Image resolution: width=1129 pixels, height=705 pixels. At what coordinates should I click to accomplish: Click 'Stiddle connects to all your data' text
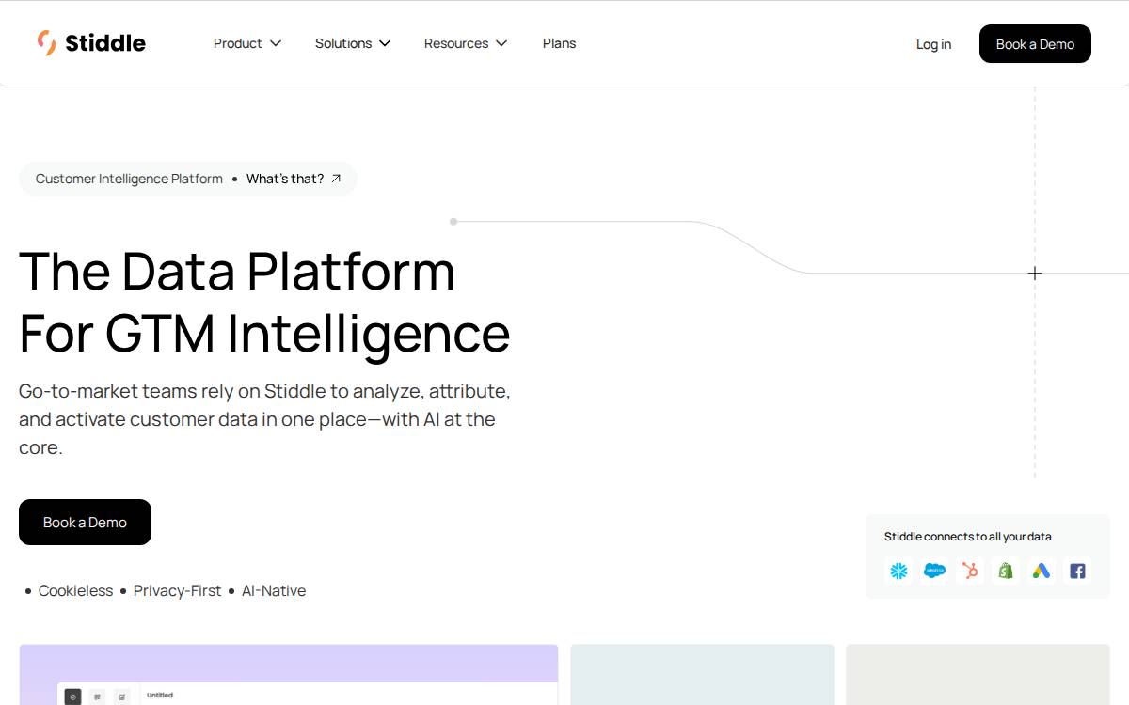pos(968,537)
